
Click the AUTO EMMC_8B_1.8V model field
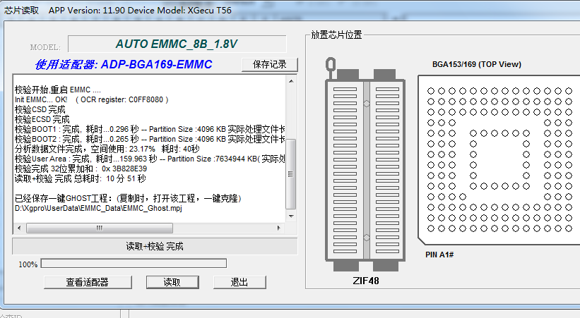[x=177, y=44]
